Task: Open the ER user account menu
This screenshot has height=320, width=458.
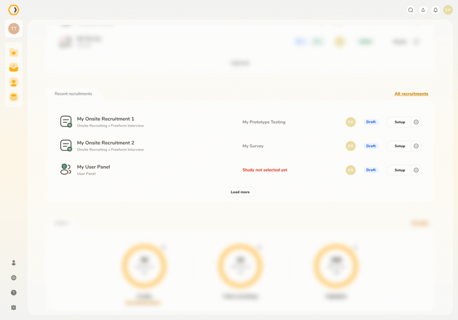Action: pos(448,10)
